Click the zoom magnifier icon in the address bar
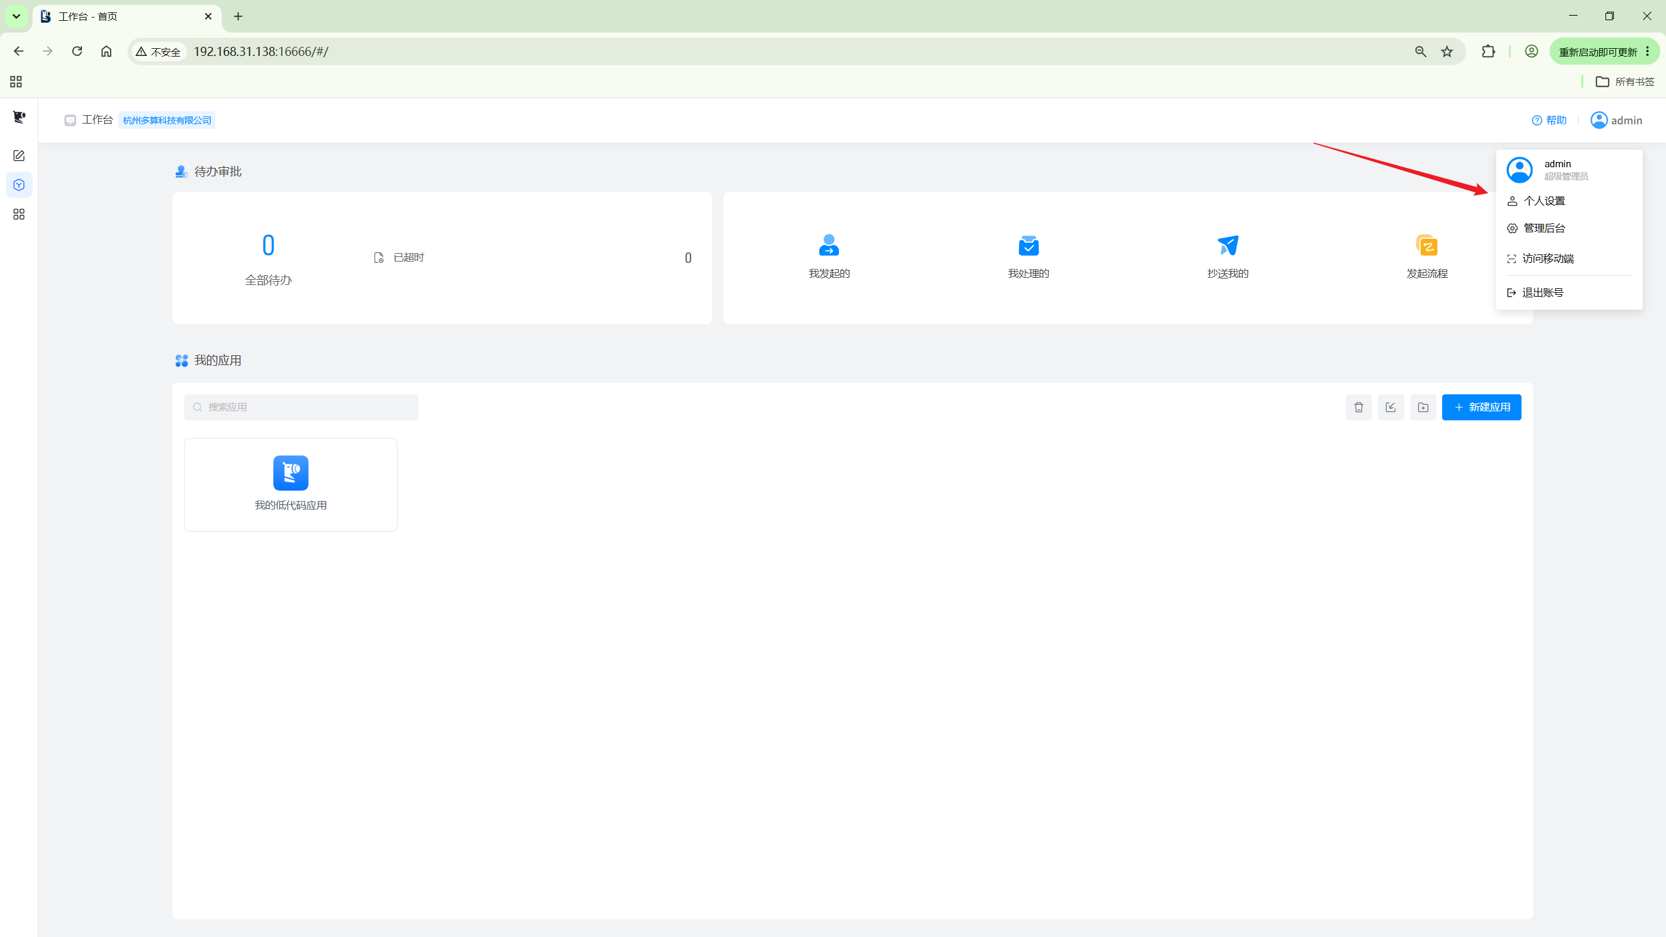This screenshot has height=937, width=1666. point(1421,51)
